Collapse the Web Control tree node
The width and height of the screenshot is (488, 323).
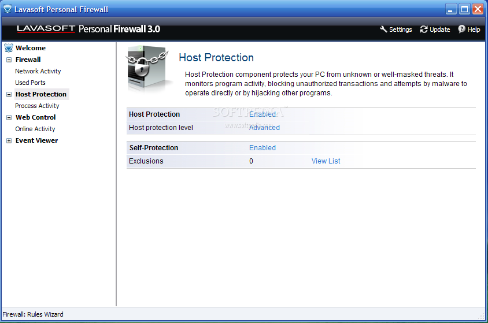click(x=9, y=117)
